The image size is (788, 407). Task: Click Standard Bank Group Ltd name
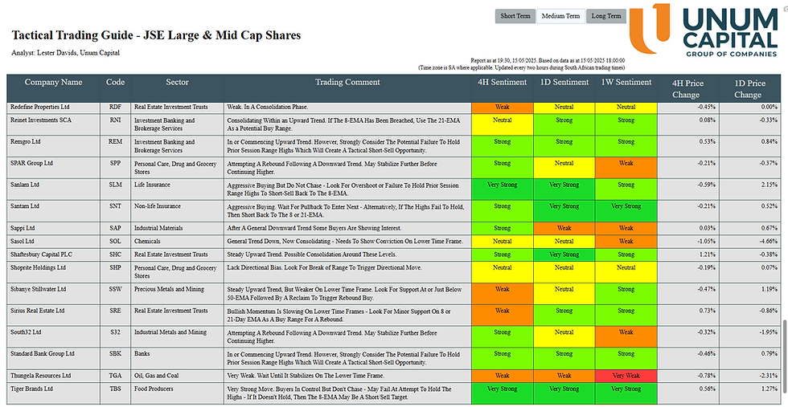[42, 354]
